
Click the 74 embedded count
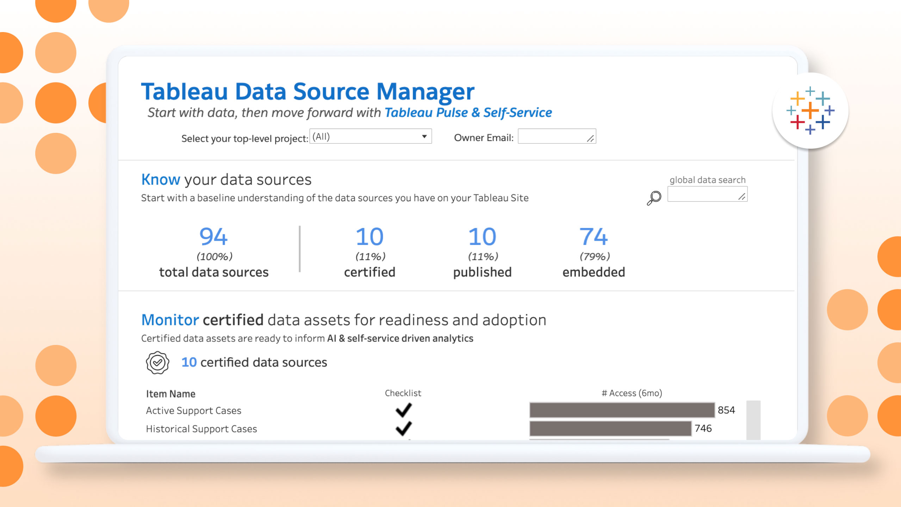coord(594,236)
